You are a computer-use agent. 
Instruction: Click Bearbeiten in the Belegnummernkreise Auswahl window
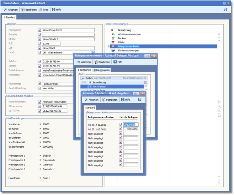tap(102, 62)
